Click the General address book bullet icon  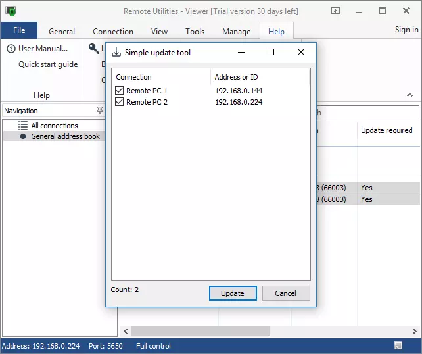point(23,136)
